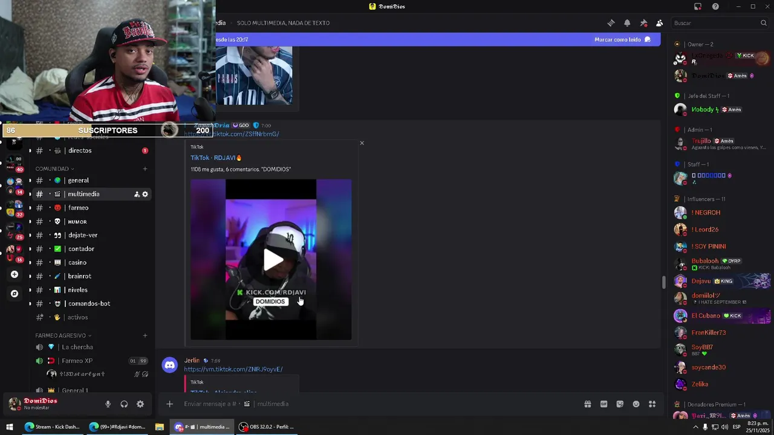Click Marcar como leído button
The image size is (774, 435).
pos(622,39)
